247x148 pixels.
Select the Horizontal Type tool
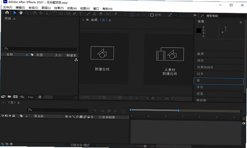(80, 14)
